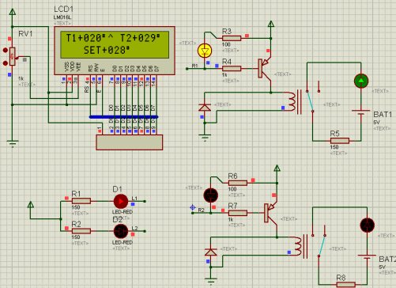The width and height of the screenshot is (396, 288).
Task: Click the PNP transistor next to R4
Action: tap(265, 69)
